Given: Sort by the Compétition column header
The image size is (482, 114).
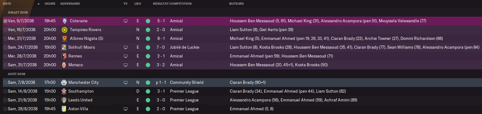Looking at the screenshot, I should pyautogui.click(x=181, y=4).
